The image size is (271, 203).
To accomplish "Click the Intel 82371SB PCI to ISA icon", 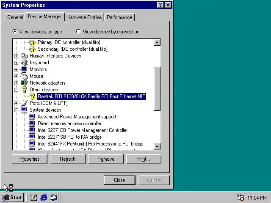I will pyautogui.click(x=32, y=137).
